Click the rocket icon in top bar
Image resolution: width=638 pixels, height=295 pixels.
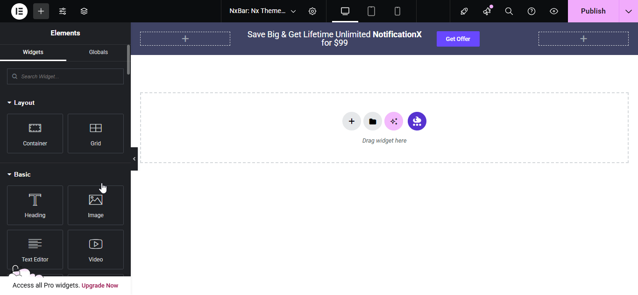[464, 11]
